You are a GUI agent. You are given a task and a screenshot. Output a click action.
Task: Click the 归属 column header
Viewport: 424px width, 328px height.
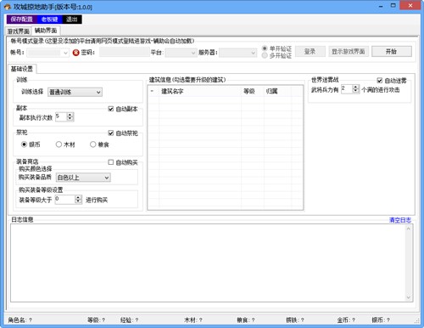tap(277, 91)
